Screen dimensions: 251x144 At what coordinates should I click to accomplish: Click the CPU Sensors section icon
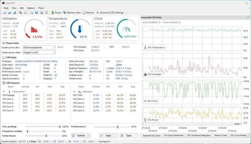[4, 83]
